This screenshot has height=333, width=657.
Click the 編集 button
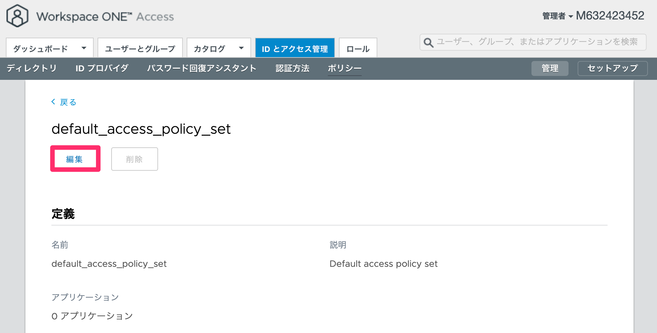75,159
